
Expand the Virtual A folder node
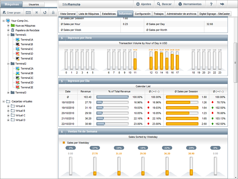(x=8, y=106)
